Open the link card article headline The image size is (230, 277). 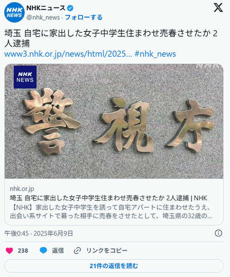point(108,198)
